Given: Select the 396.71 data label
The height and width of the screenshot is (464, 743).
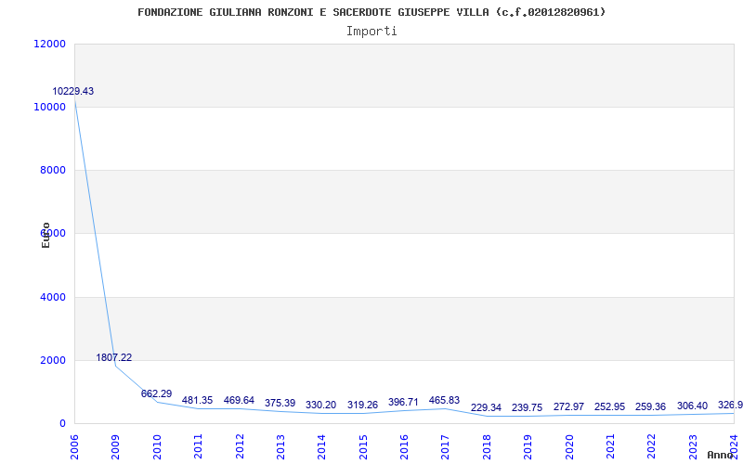Looking at the screenshot, I should click(x=403, y=403).
